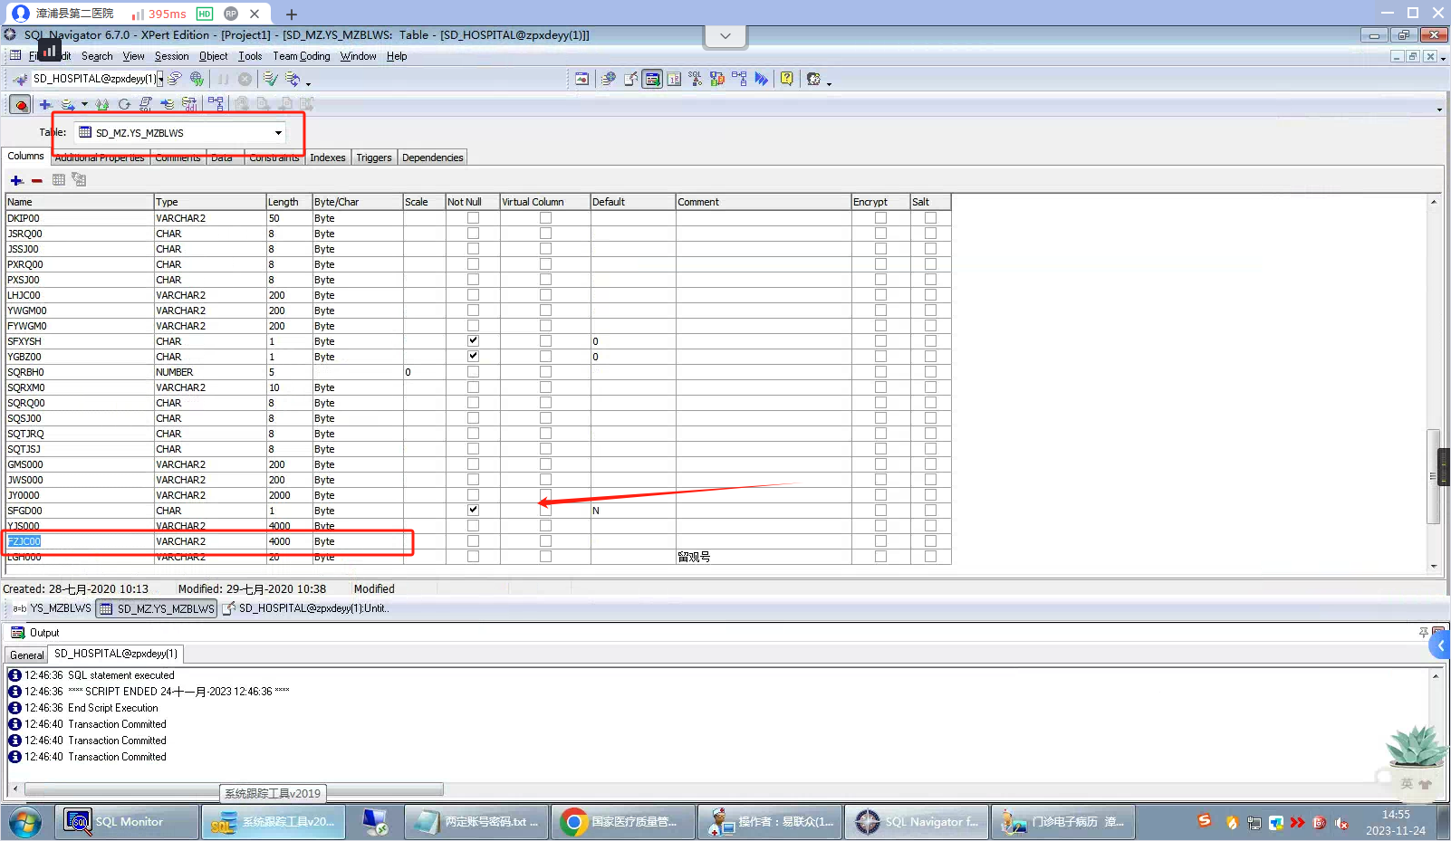Click the circular refresh icon in editor toolbar
The image size is (1451, 841).
124,104
